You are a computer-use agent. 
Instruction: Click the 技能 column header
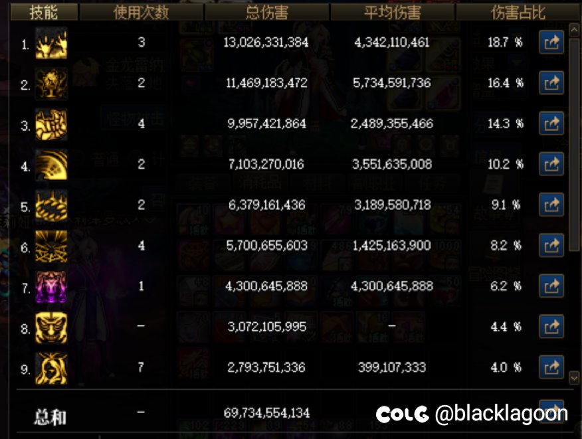44,12
